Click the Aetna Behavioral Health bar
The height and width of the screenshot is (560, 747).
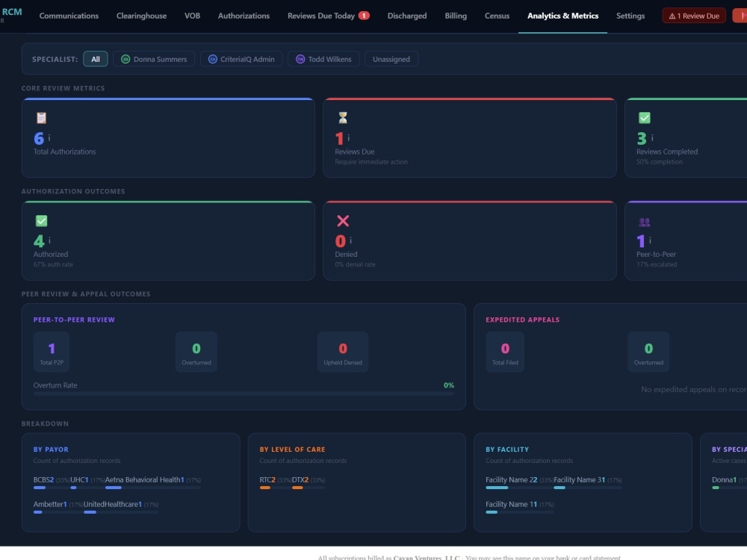pos(152,488)
